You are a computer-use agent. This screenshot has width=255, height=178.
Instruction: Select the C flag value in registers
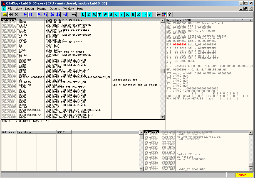point(171,48)
